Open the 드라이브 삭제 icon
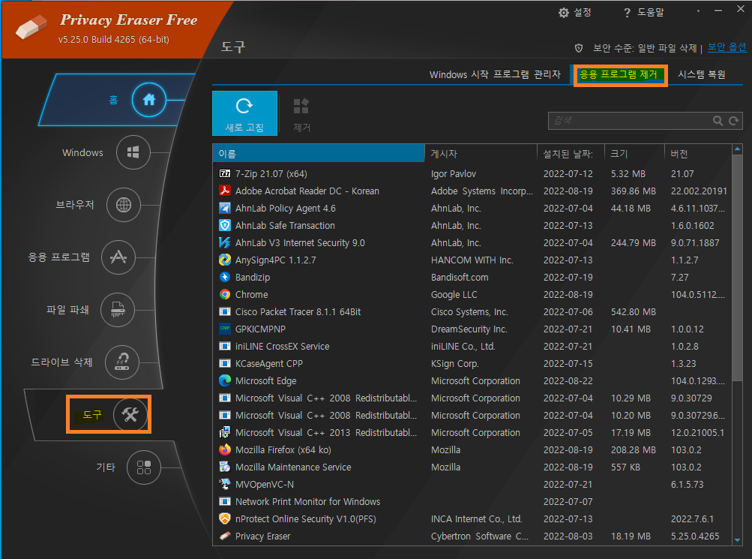The width and height of the screenshot is (752, 559). click(122, 362)
